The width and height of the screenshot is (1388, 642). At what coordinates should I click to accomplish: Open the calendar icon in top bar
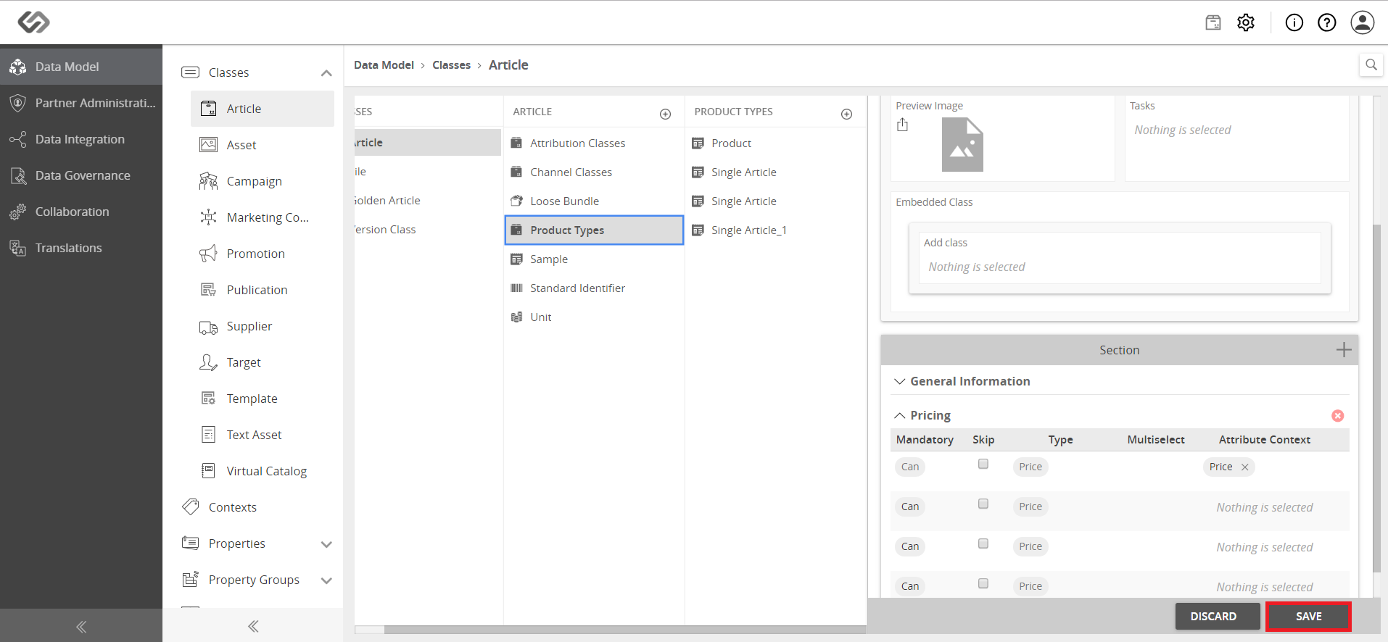(1213, 22)
